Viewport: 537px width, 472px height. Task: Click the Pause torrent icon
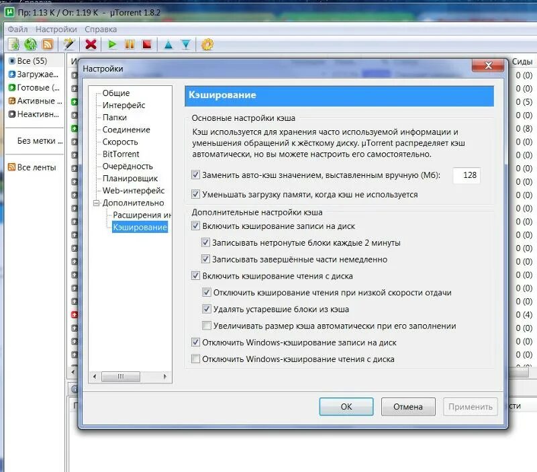coord(130,44)
